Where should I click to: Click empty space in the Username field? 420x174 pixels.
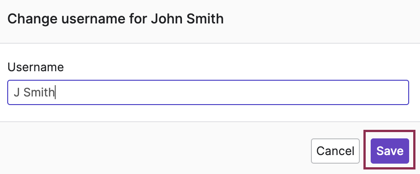[230, 92]
